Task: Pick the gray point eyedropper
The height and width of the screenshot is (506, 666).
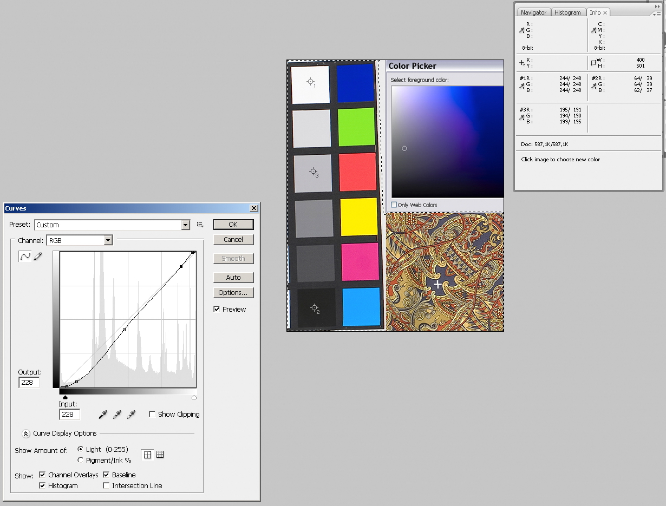Action: point(117,415)
